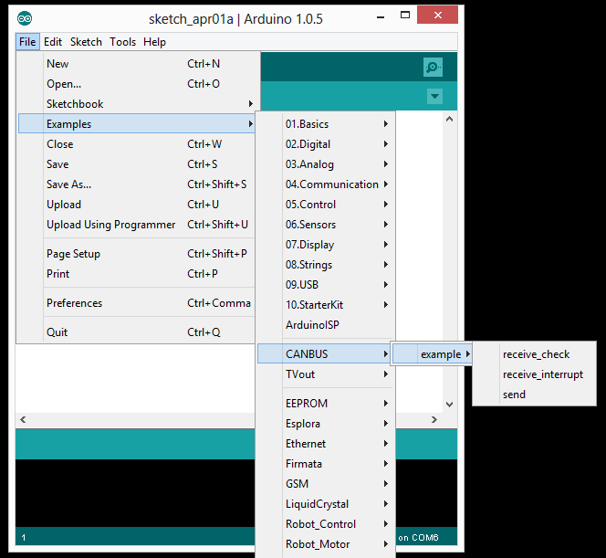Expand the 09.USB examples

326,285
